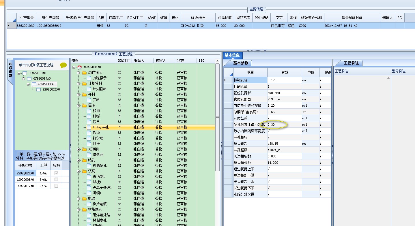Click the document icon beside 树脂钻孔
Screen dimensions: 415x226
(89, 165)
